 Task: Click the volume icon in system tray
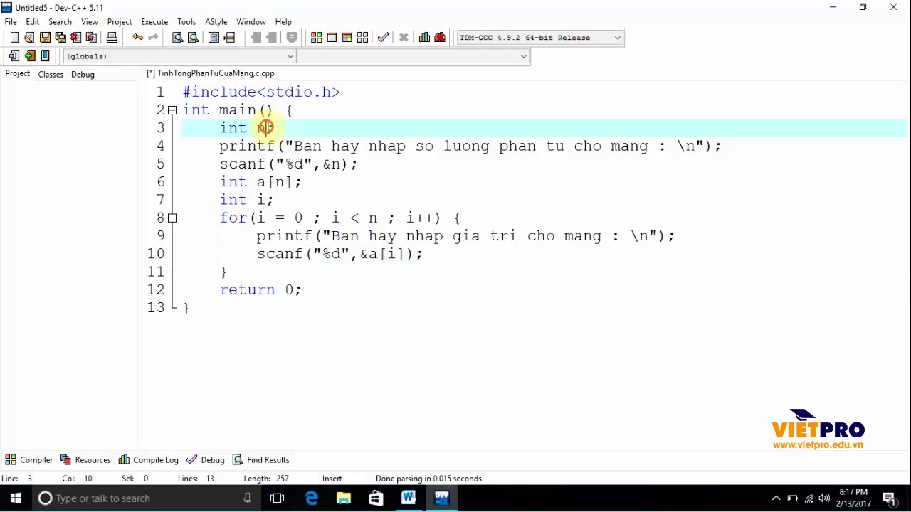point(824,498)
